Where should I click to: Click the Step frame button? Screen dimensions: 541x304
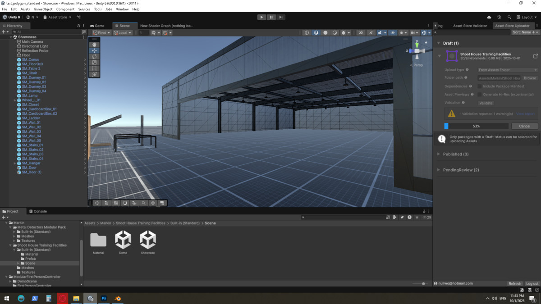(x=280, y=17)
